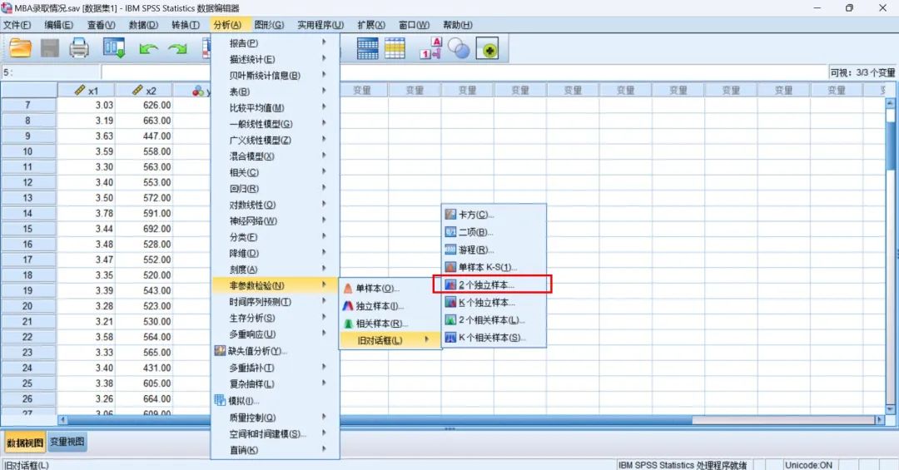Click the 单样本 K-S(1) icon
Viewport: 899px width, 470px height.
(450, 267)
